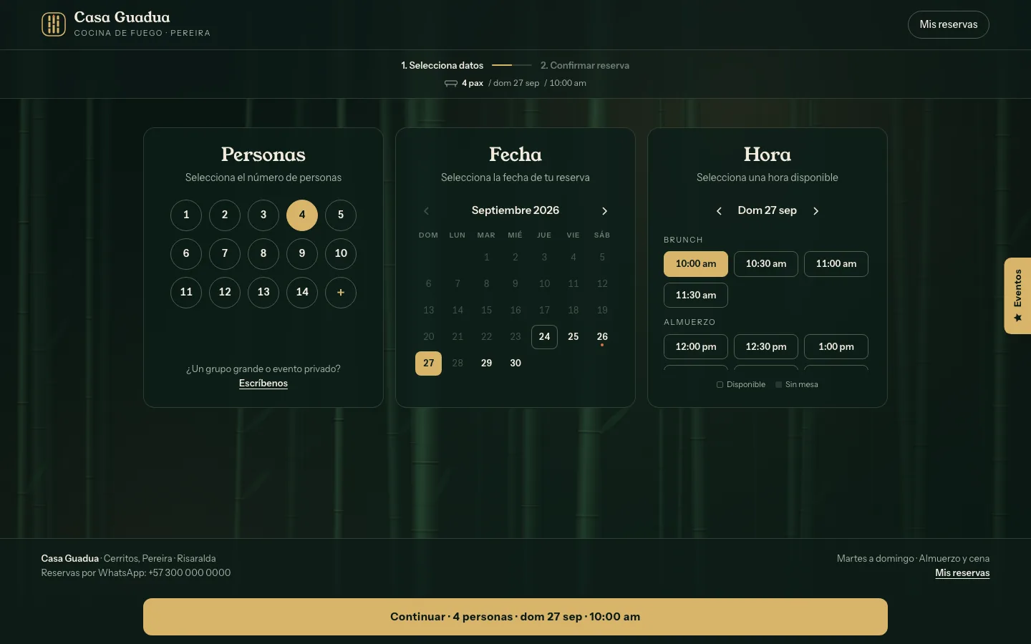Click the 4 pax summary text

pos(473,83)
